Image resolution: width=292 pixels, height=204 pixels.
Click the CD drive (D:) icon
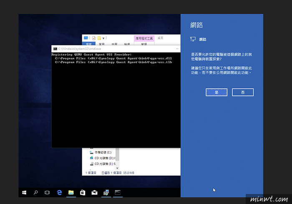91,158
